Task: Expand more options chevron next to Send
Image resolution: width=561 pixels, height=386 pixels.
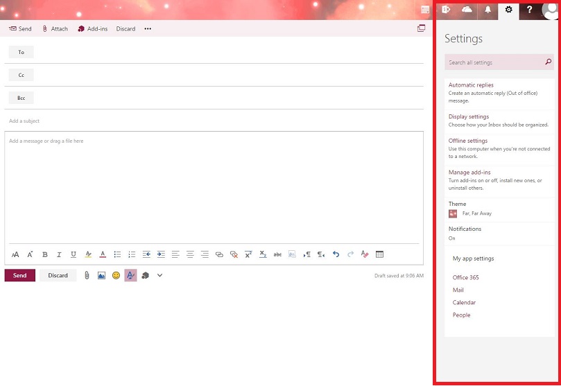Action: tap(159, 275)
